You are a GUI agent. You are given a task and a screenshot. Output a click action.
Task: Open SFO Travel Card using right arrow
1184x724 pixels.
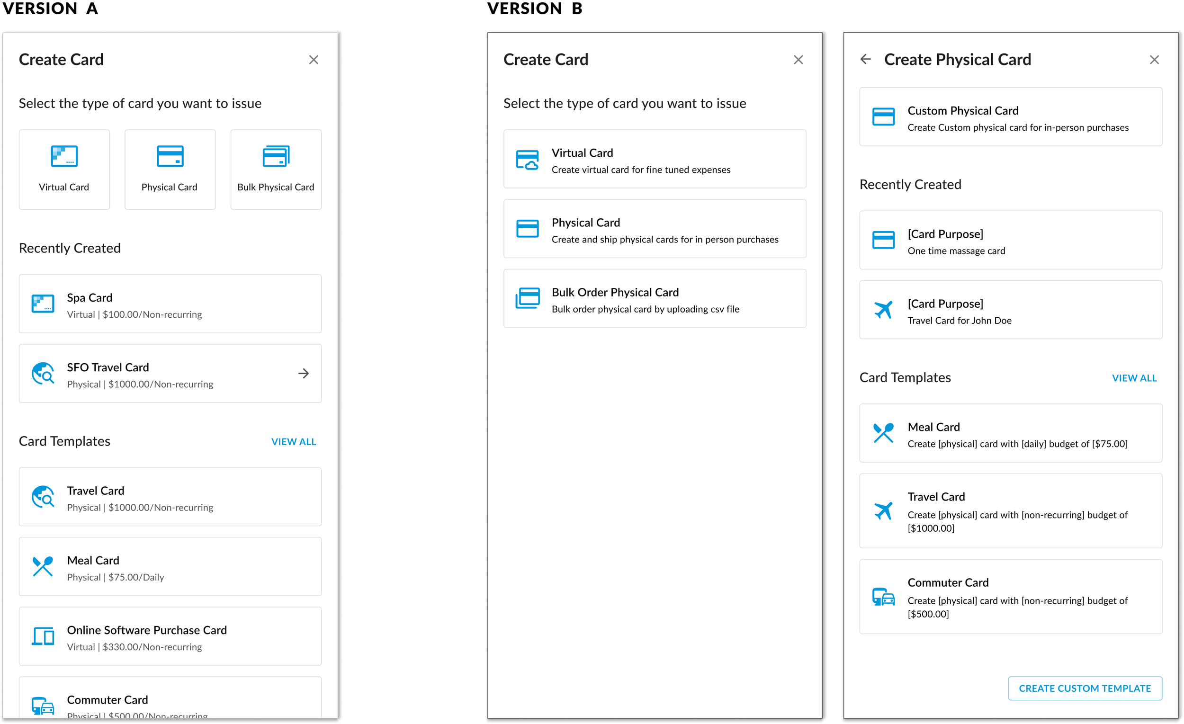point(303,373)
